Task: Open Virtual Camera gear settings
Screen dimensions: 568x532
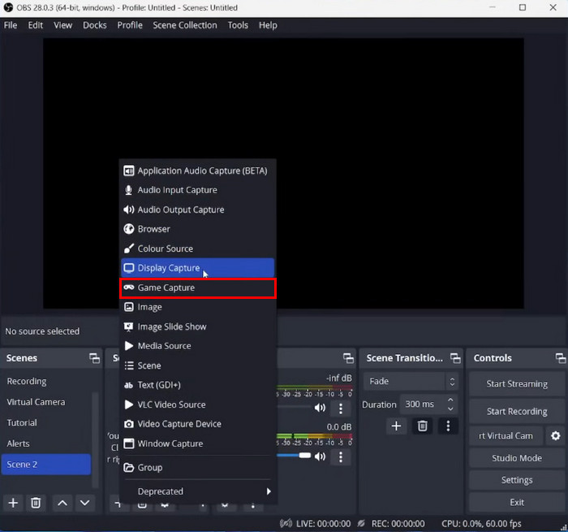Action: click(x=555, y=436)
